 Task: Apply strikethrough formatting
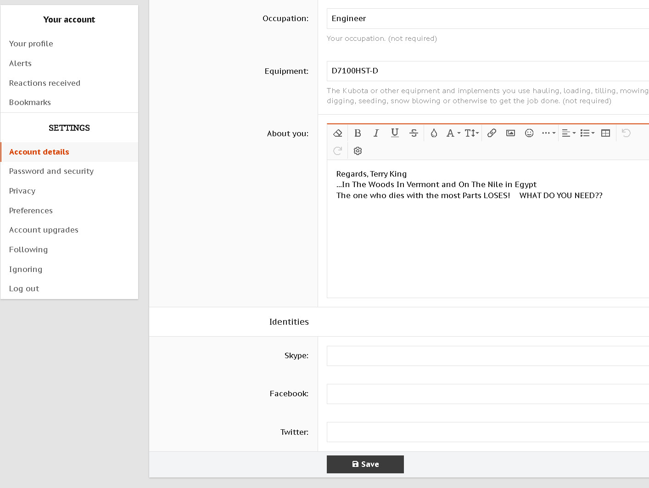click(414, 133)
